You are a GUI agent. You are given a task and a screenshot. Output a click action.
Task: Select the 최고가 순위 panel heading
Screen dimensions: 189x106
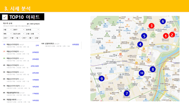tap(8, 24)
